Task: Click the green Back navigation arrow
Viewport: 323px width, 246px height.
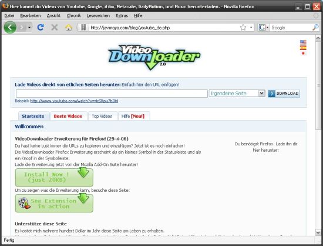Action: (x=10, y=27)
